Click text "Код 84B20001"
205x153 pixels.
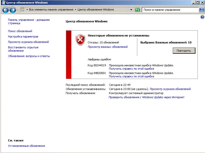(x=97, y=73)
